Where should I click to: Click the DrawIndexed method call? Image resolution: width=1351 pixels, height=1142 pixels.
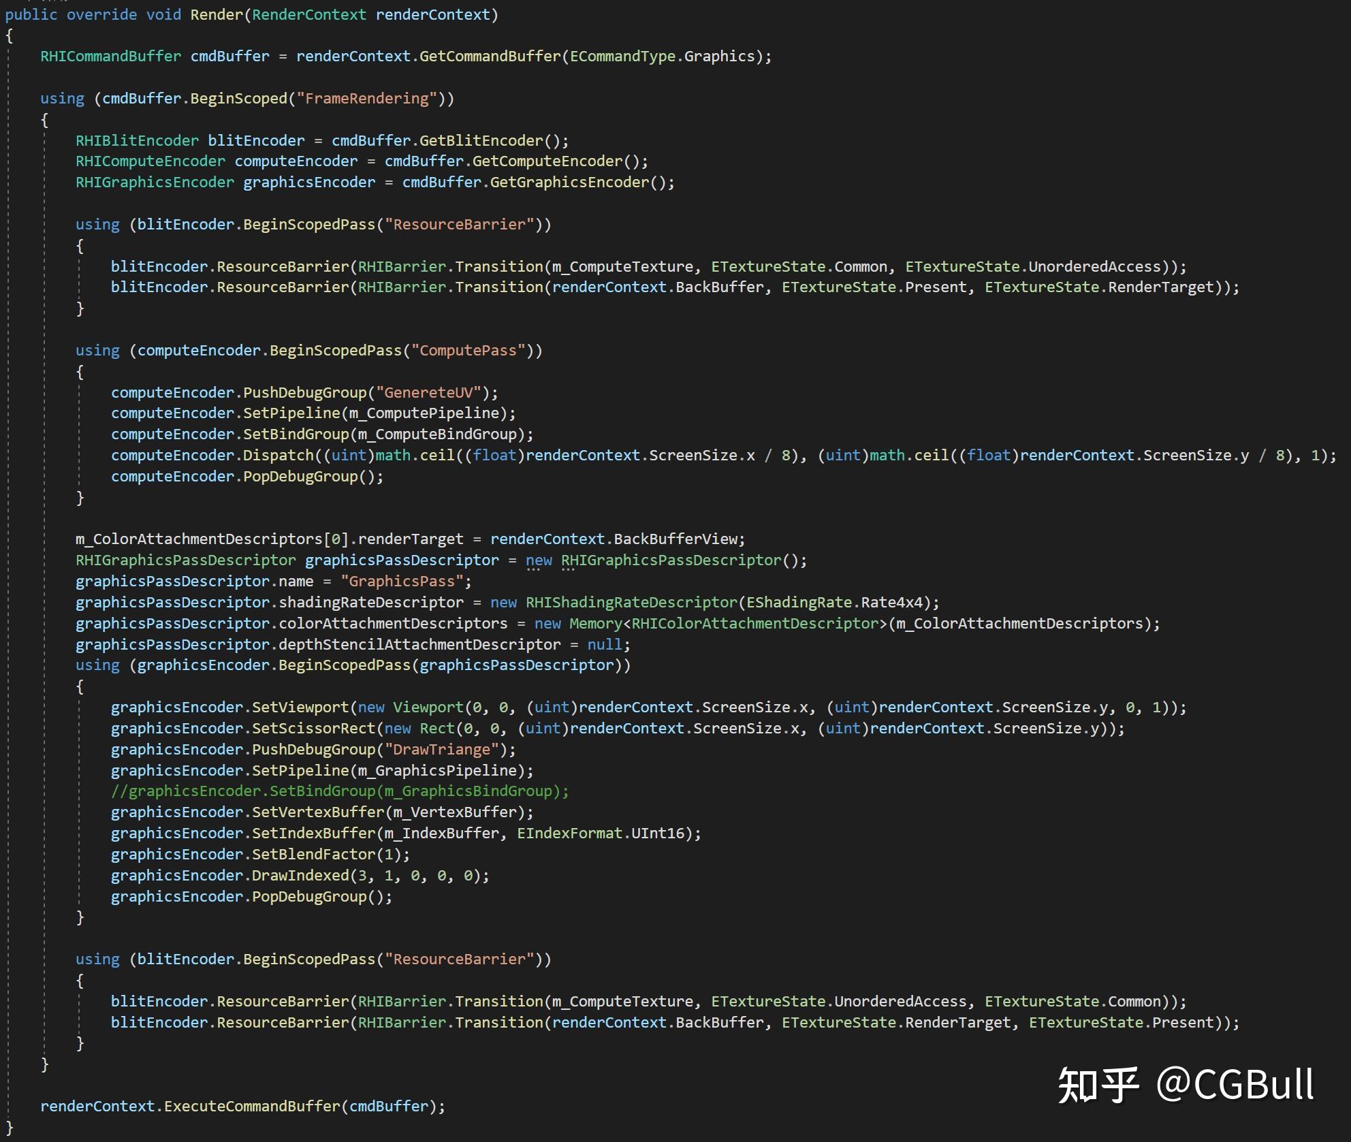point(300,875)
